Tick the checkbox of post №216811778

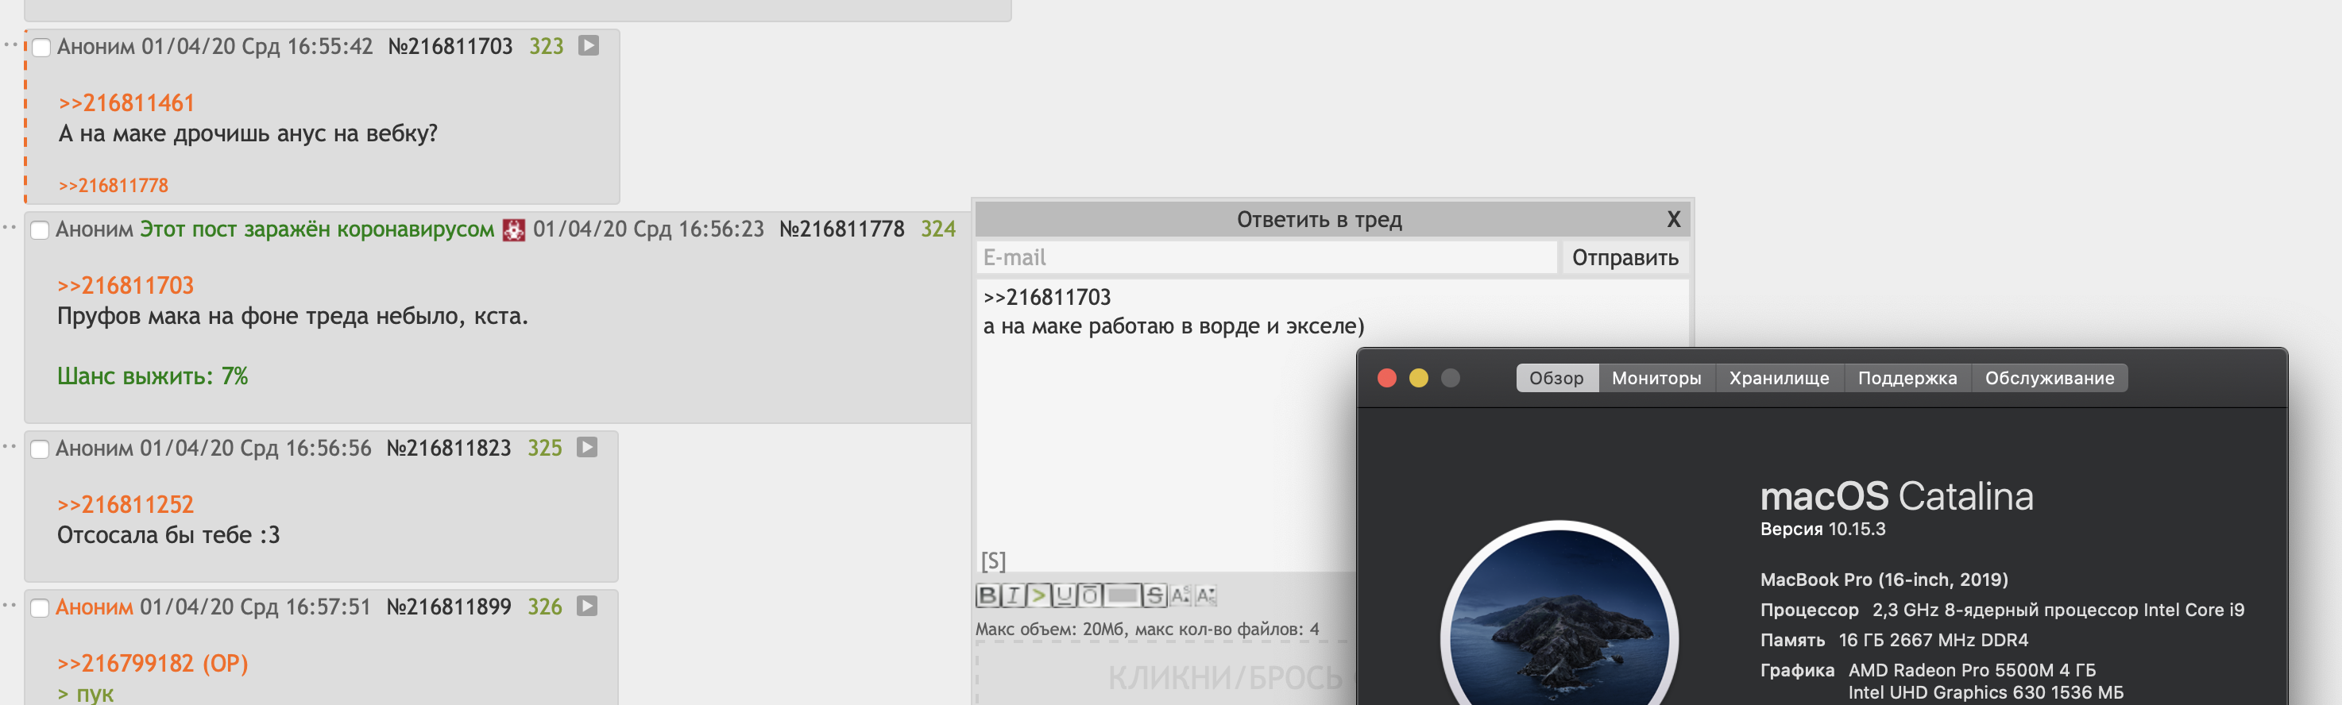pyautogui.click(x=40, y=230)
